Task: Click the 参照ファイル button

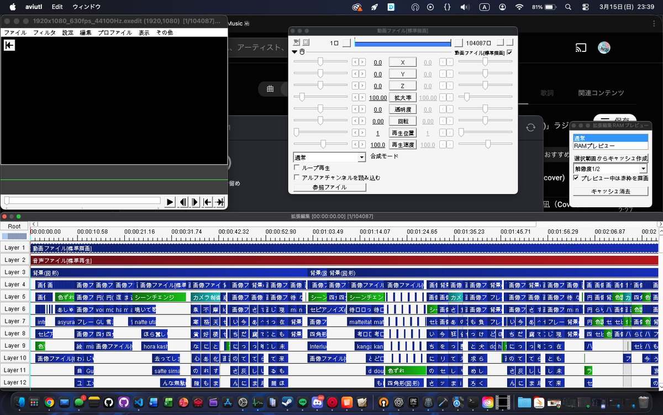Action: pos(330,187)
